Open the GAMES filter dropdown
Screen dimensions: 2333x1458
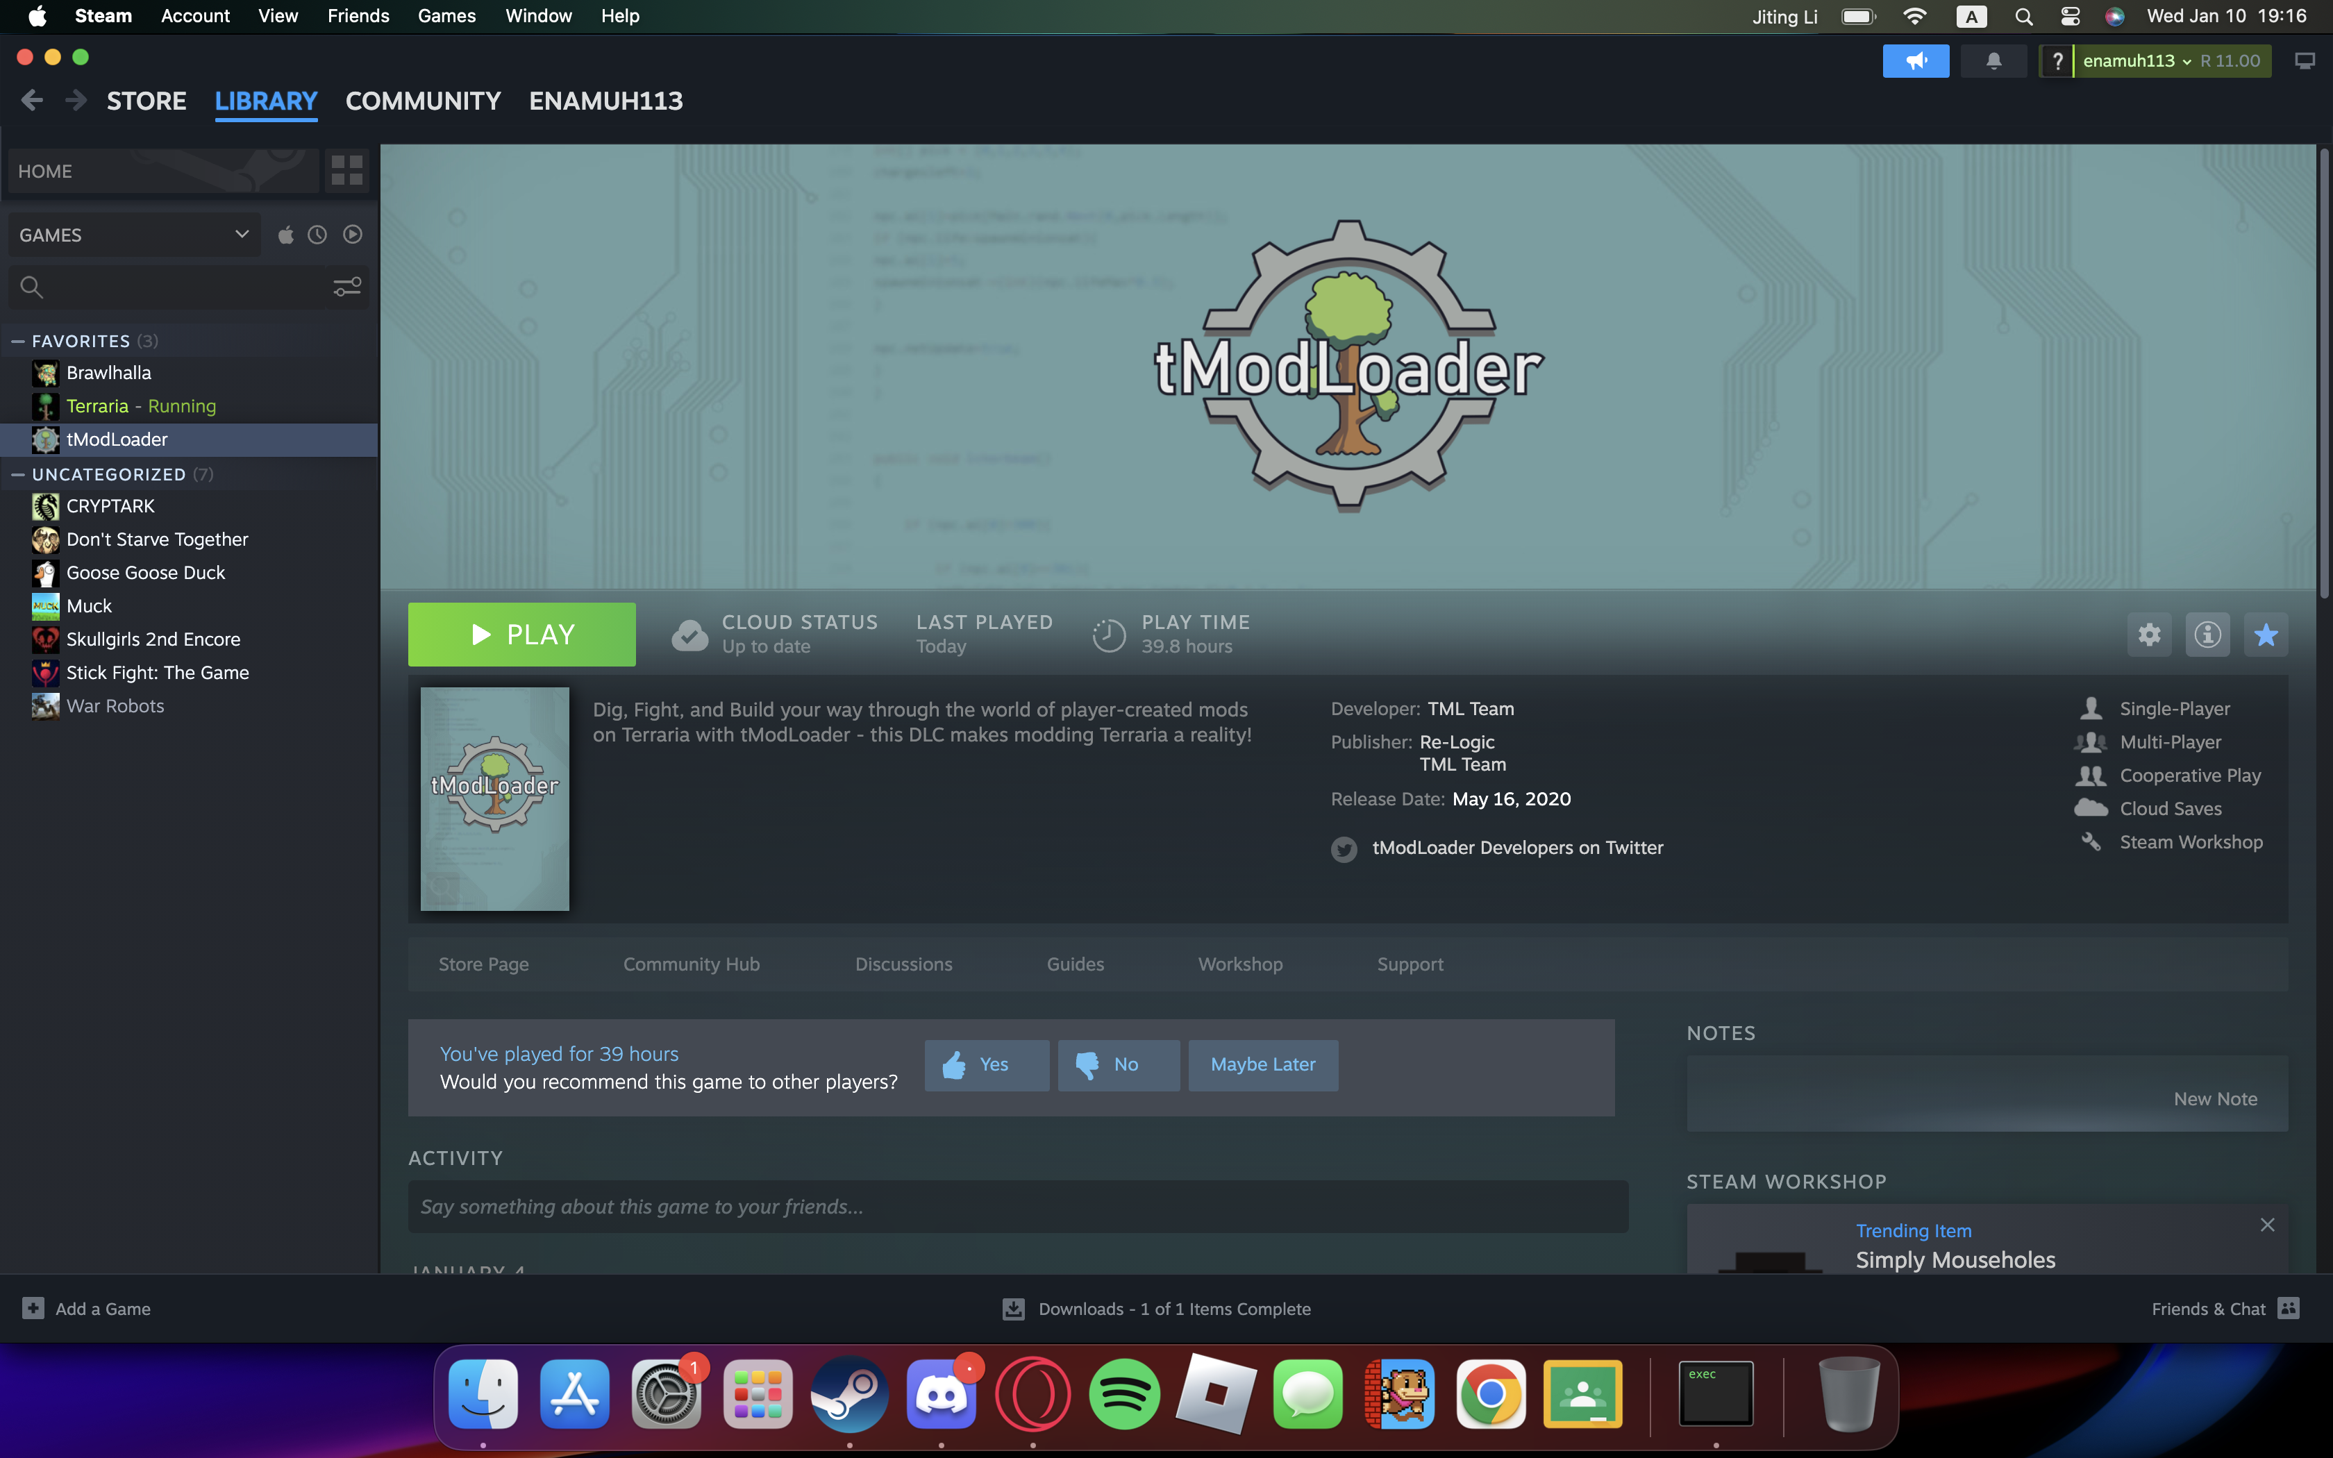134,235
